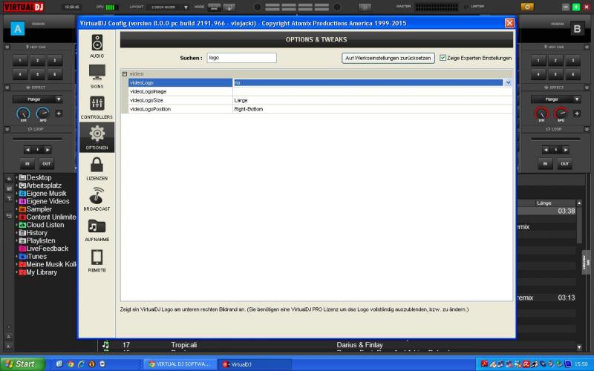
Task: Switch to the VIRTUAL DJ SOFTWA... taskbar window
Action: click(180, 364)
